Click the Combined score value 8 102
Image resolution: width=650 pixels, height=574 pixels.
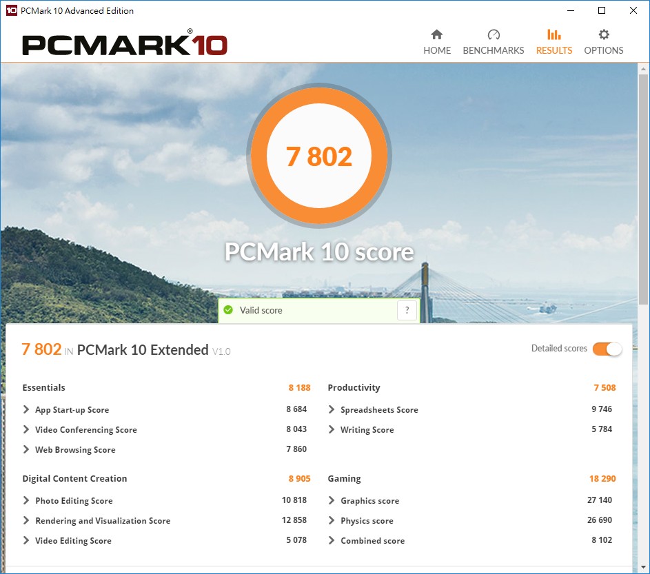click(x=602, y=540)
